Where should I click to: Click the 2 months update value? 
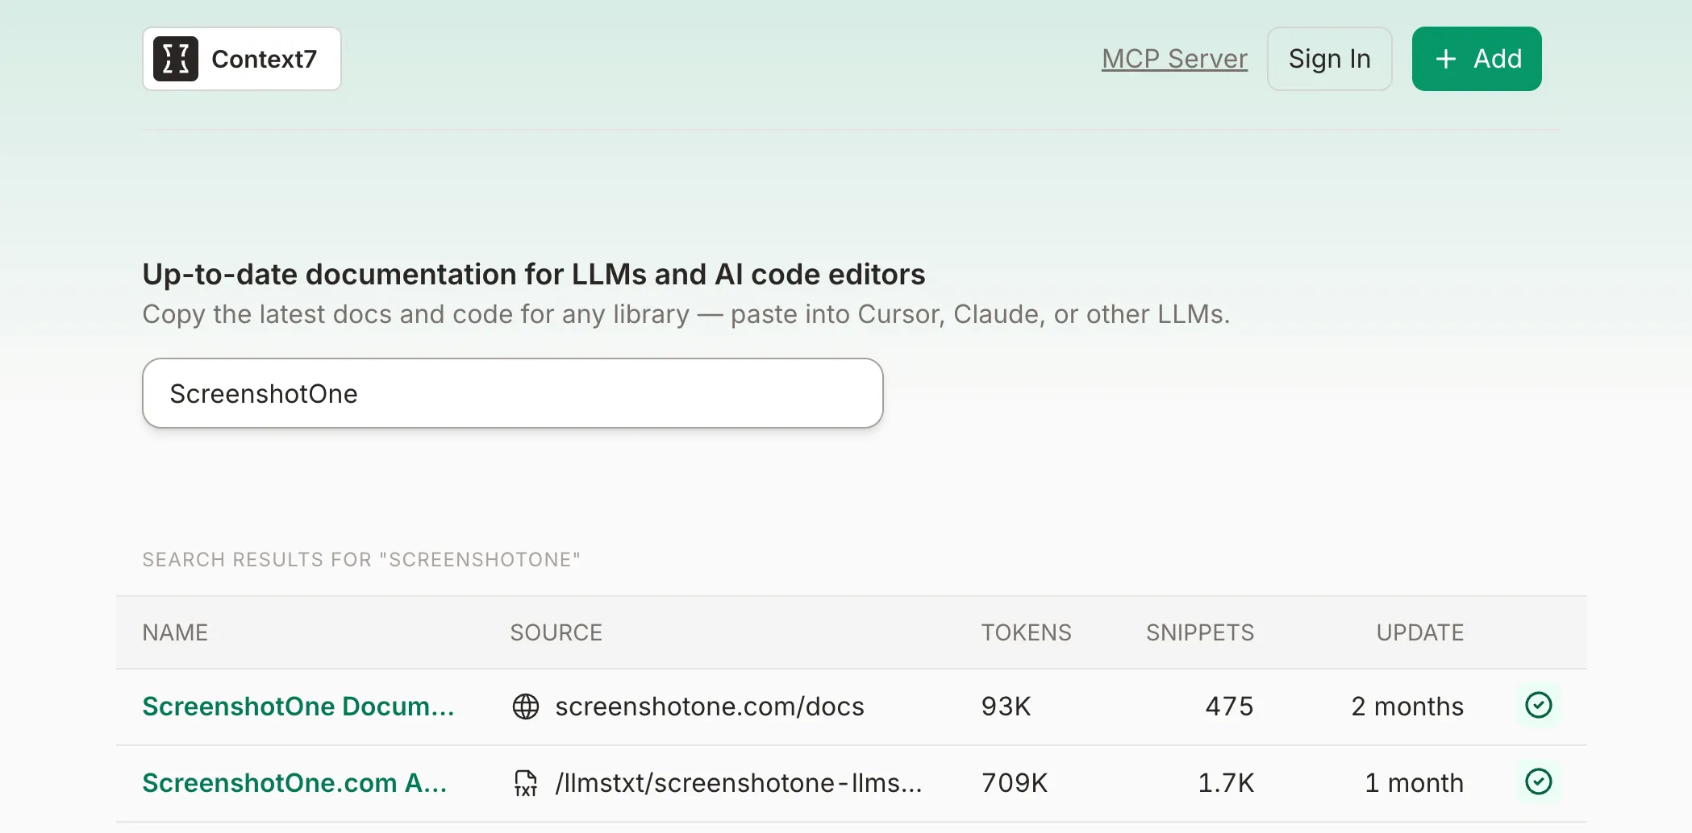(x=1407, y=707)
